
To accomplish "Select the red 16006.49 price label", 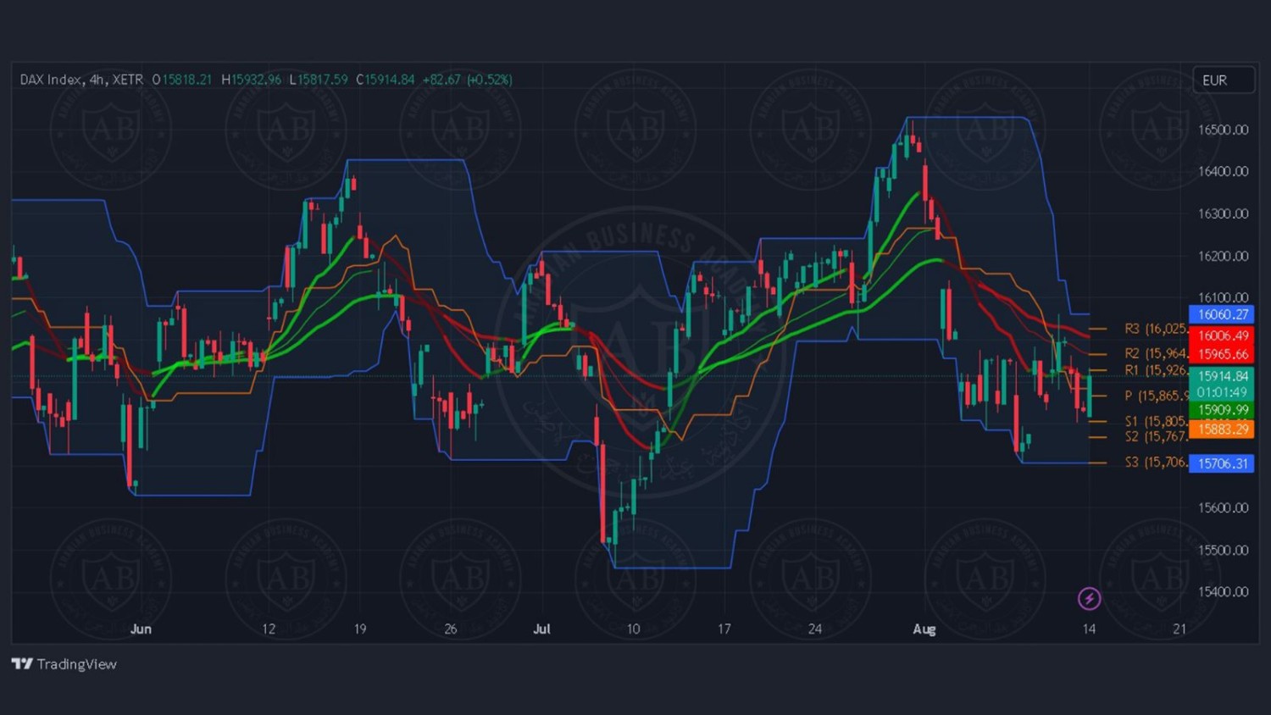I will (x=1222, y=335).
